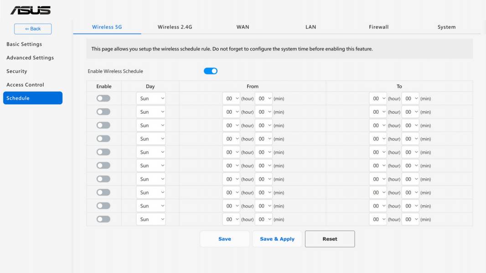
Task: Open the From minute dropdown in the eighth row
Action: (264, 192)
